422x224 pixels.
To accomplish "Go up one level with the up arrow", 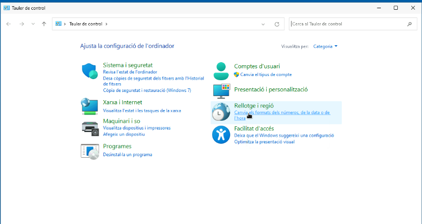I will [x=44, y=24].
